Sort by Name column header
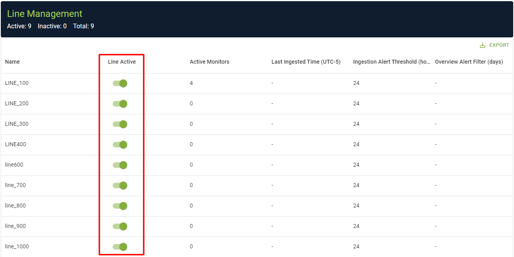 point(13,62)
